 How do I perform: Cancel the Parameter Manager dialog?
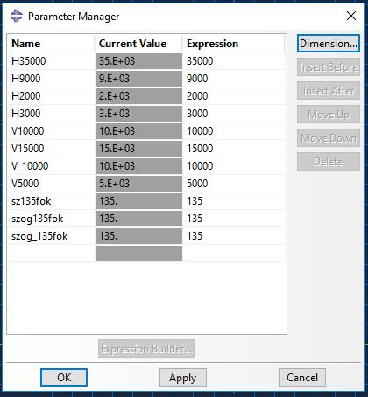(x=302, y=377)
